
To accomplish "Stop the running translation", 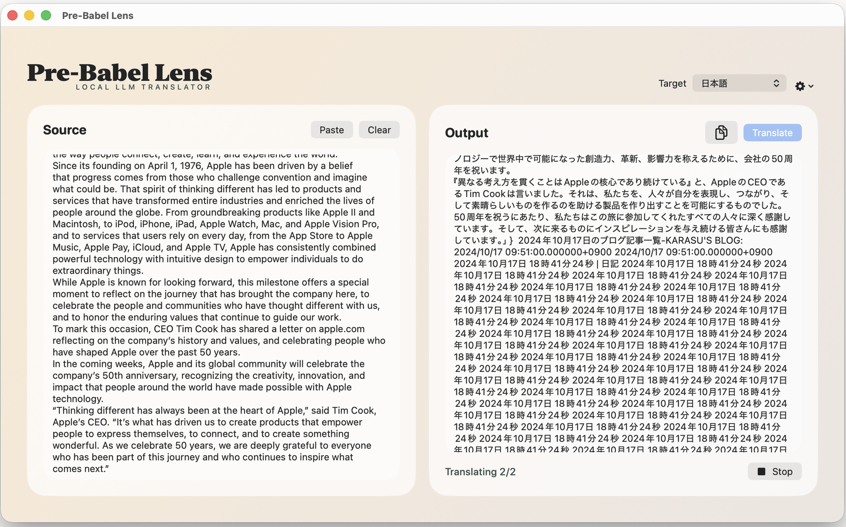I will pyautogui.click(x=775, y=472).
